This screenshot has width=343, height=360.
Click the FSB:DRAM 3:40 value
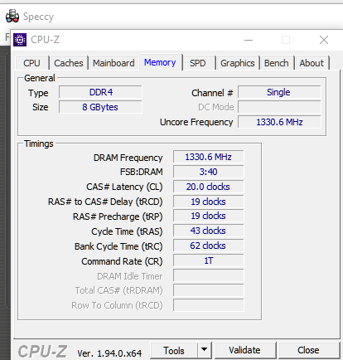[x=209, y=172]
